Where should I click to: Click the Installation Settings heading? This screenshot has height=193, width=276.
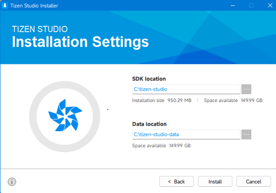tap(80, 42)
